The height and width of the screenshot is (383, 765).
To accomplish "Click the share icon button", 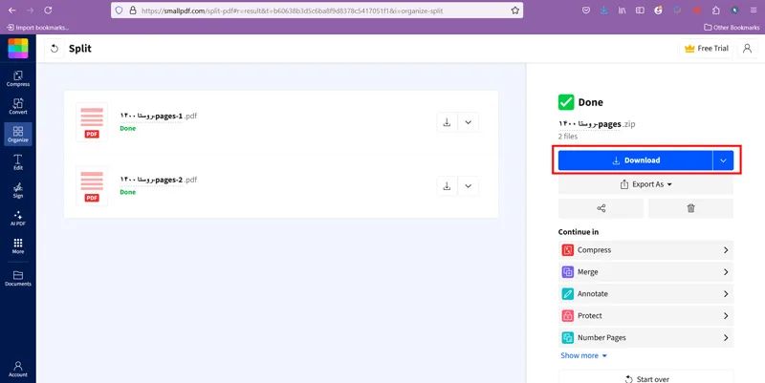I will (x=601, y=208).
